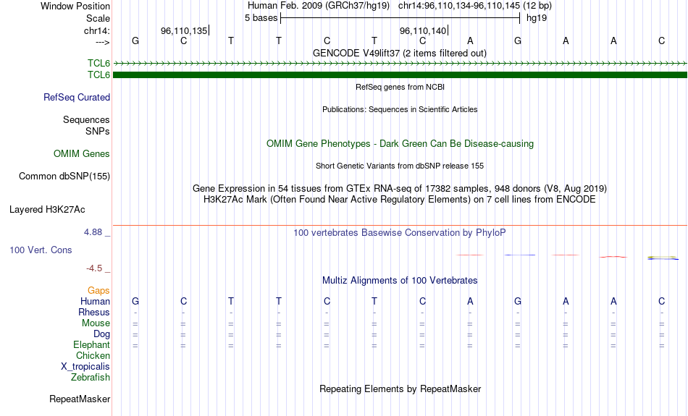
Task: Click the Zebrafish alignment row label
Action: click(91, 378)
